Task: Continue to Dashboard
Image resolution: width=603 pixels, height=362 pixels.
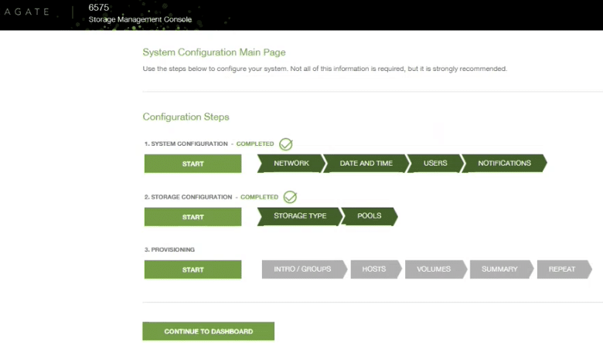Action: (x=209, y=331)
